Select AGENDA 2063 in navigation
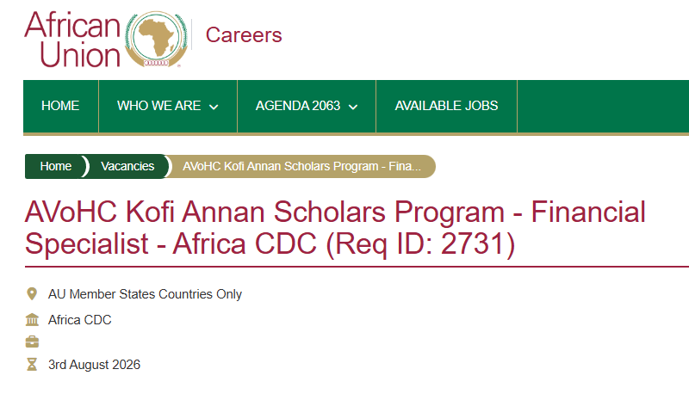 (x=298, y=106)
